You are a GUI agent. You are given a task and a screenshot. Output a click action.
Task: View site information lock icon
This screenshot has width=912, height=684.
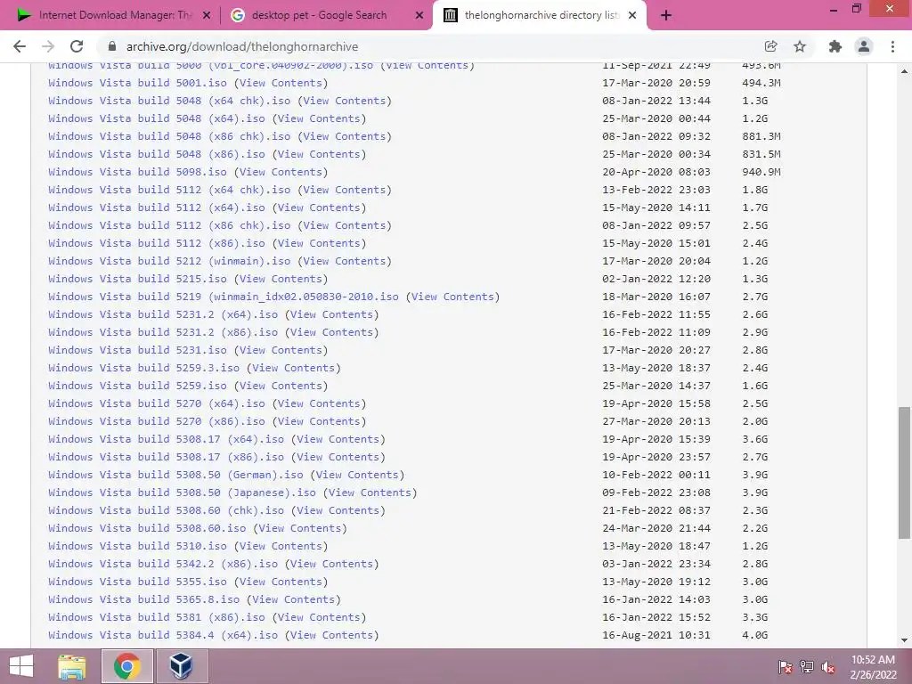[112, 46]
